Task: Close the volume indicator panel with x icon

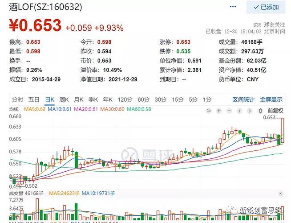Action: 281,193
